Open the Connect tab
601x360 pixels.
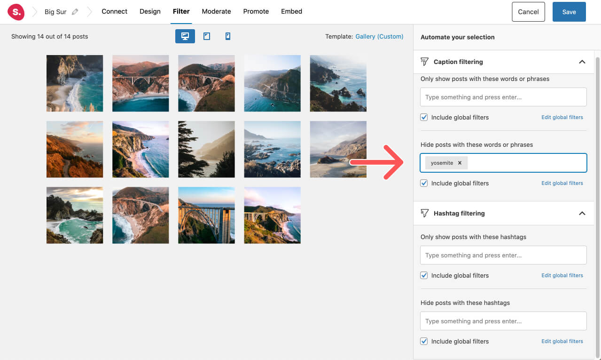tap(115, 11)
